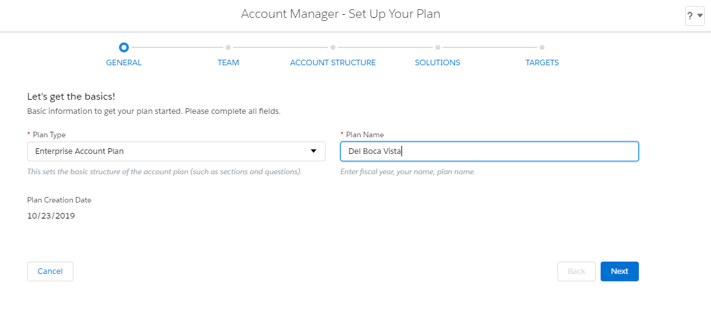Click the General step circle indicator
The image size is (711, 309).
124,47
